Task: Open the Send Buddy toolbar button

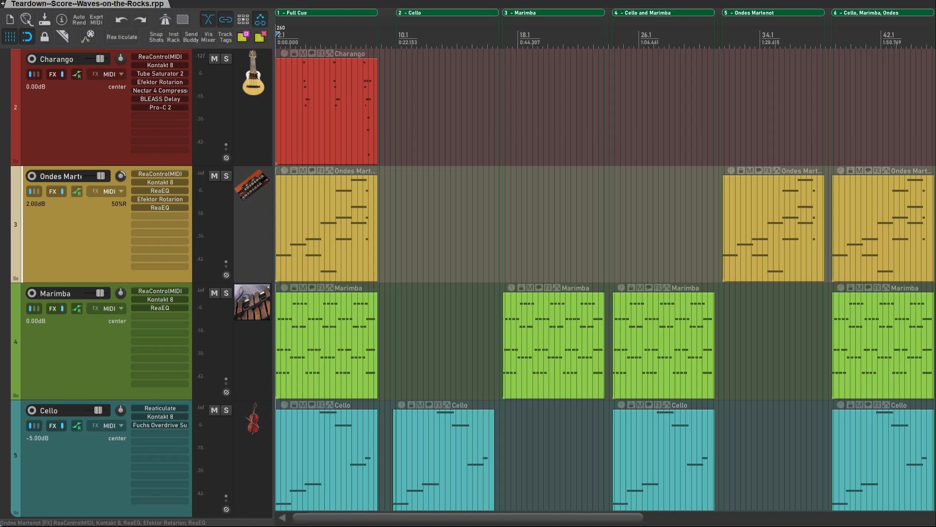Action: point(191,37)
